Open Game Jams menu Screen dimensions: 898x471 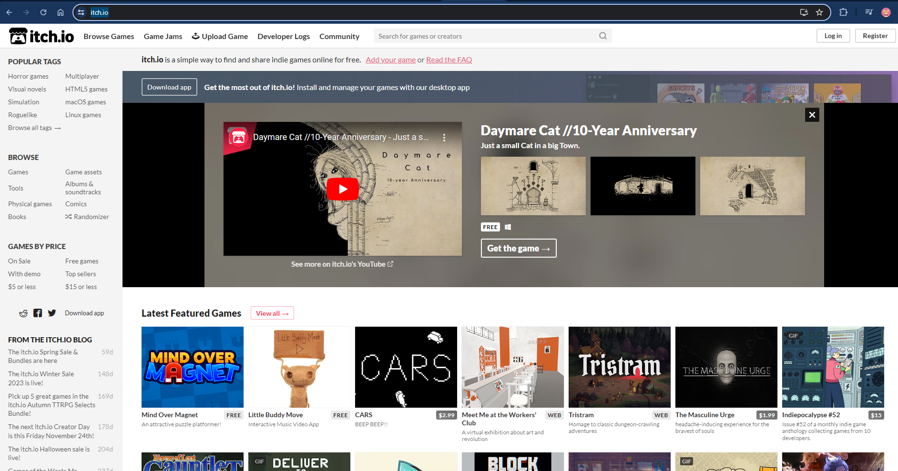coord(163,36)
